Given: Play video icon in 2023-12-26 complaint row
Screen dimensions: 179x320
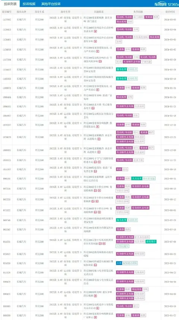Looking at the screenshot, I should tap(98, 127).
